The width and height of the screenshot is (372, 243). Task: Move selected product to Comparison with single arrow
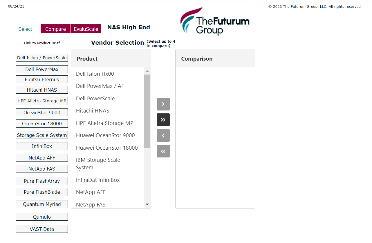click(x=163, y=104)
